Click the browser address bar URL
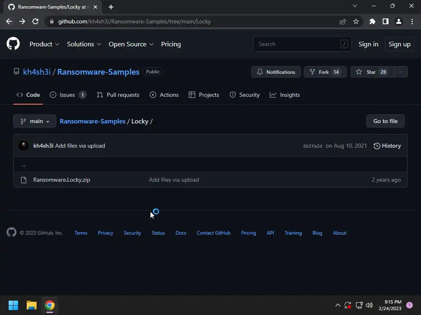This screenshot has width=421, height=315. pyautogui.click(x=134, y=21)
